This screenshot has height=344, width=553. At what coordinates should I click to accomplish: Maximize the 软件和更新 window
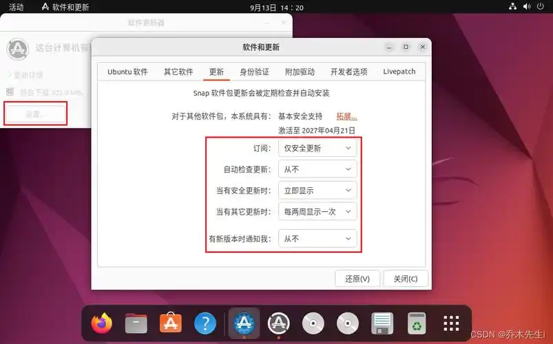pyautogui.click(x=406, y=47)
